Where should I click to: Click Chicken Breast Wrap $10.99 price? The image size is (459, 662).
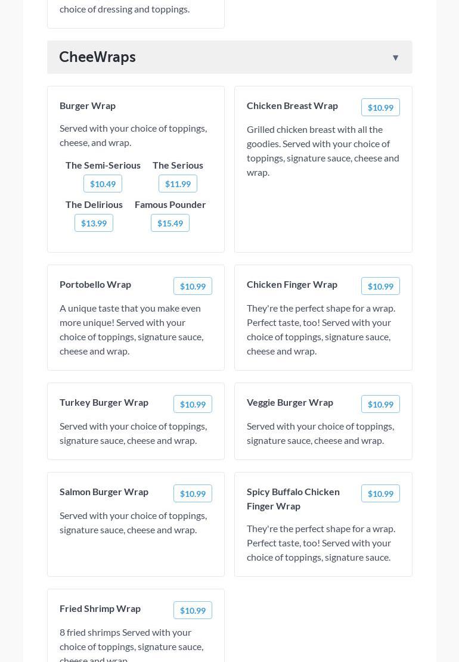click(380, 107)
